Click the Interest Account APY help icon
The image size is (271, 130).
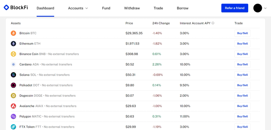(x=213, y=23)
